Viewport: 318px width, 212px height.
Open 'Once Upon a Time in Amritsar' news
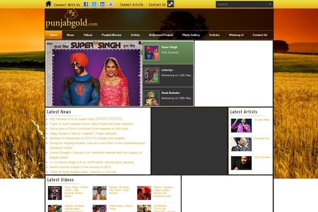click(89, 129)
